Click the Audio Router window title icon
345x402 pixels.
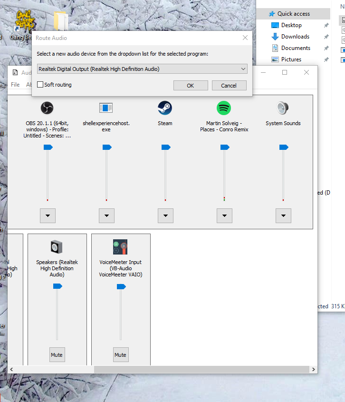(x=15, y=73)
